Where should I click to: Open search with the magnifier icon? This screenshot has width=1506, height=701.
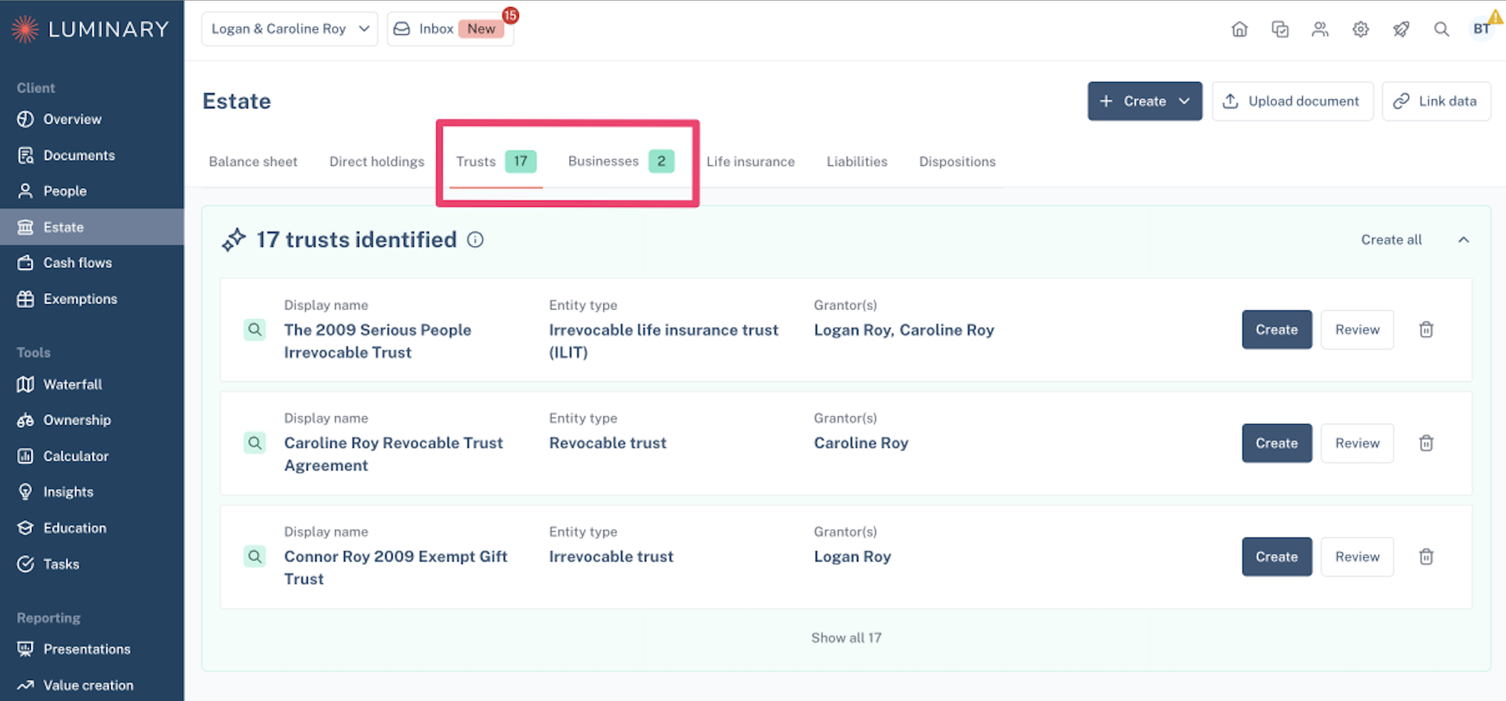coord(1441,29)
